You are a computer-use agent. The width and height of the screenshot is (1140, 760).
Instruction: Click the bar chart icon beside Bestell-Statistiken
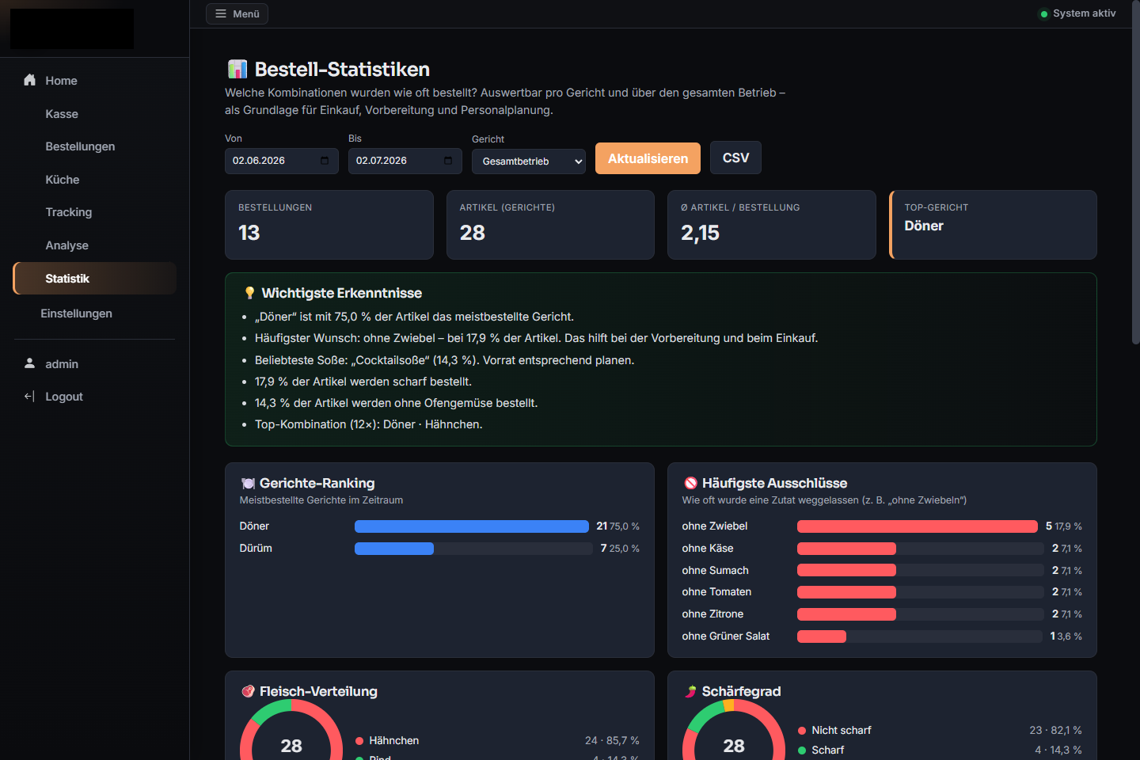237,70
